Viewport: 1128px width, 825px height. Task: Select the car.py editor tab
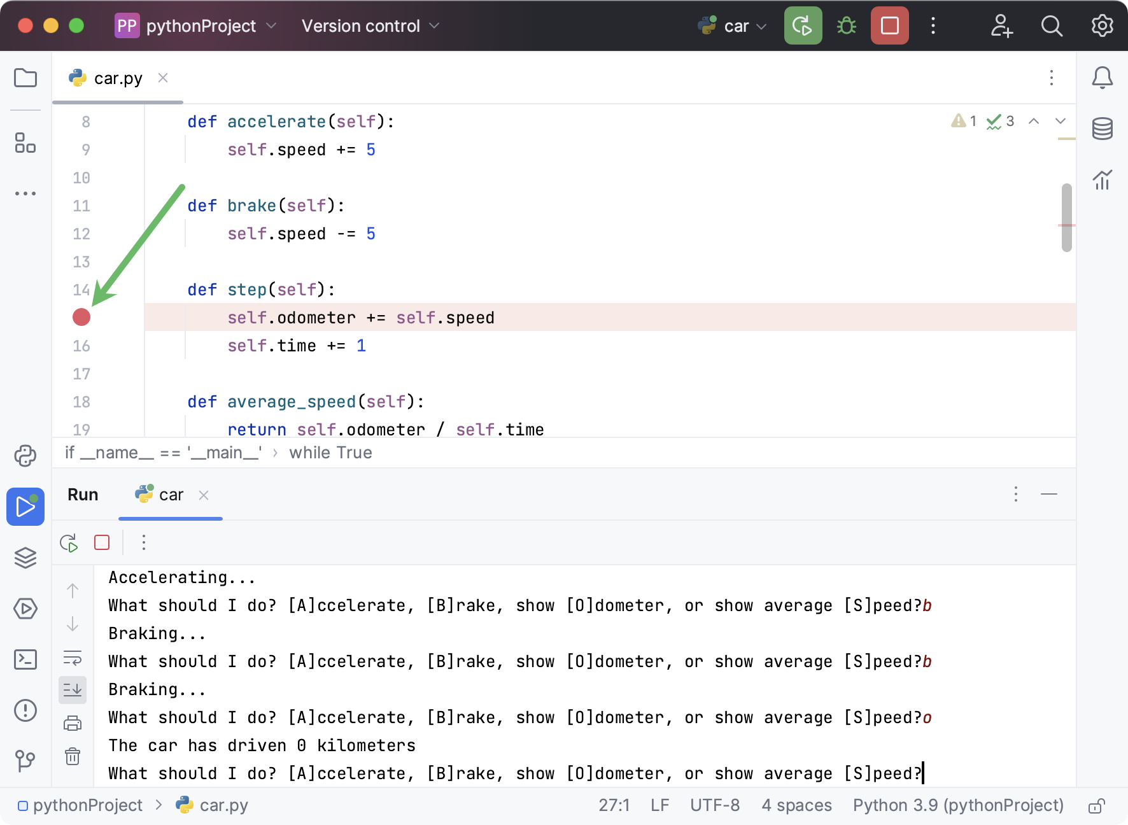pyautogui.click(x=118, y=78)
